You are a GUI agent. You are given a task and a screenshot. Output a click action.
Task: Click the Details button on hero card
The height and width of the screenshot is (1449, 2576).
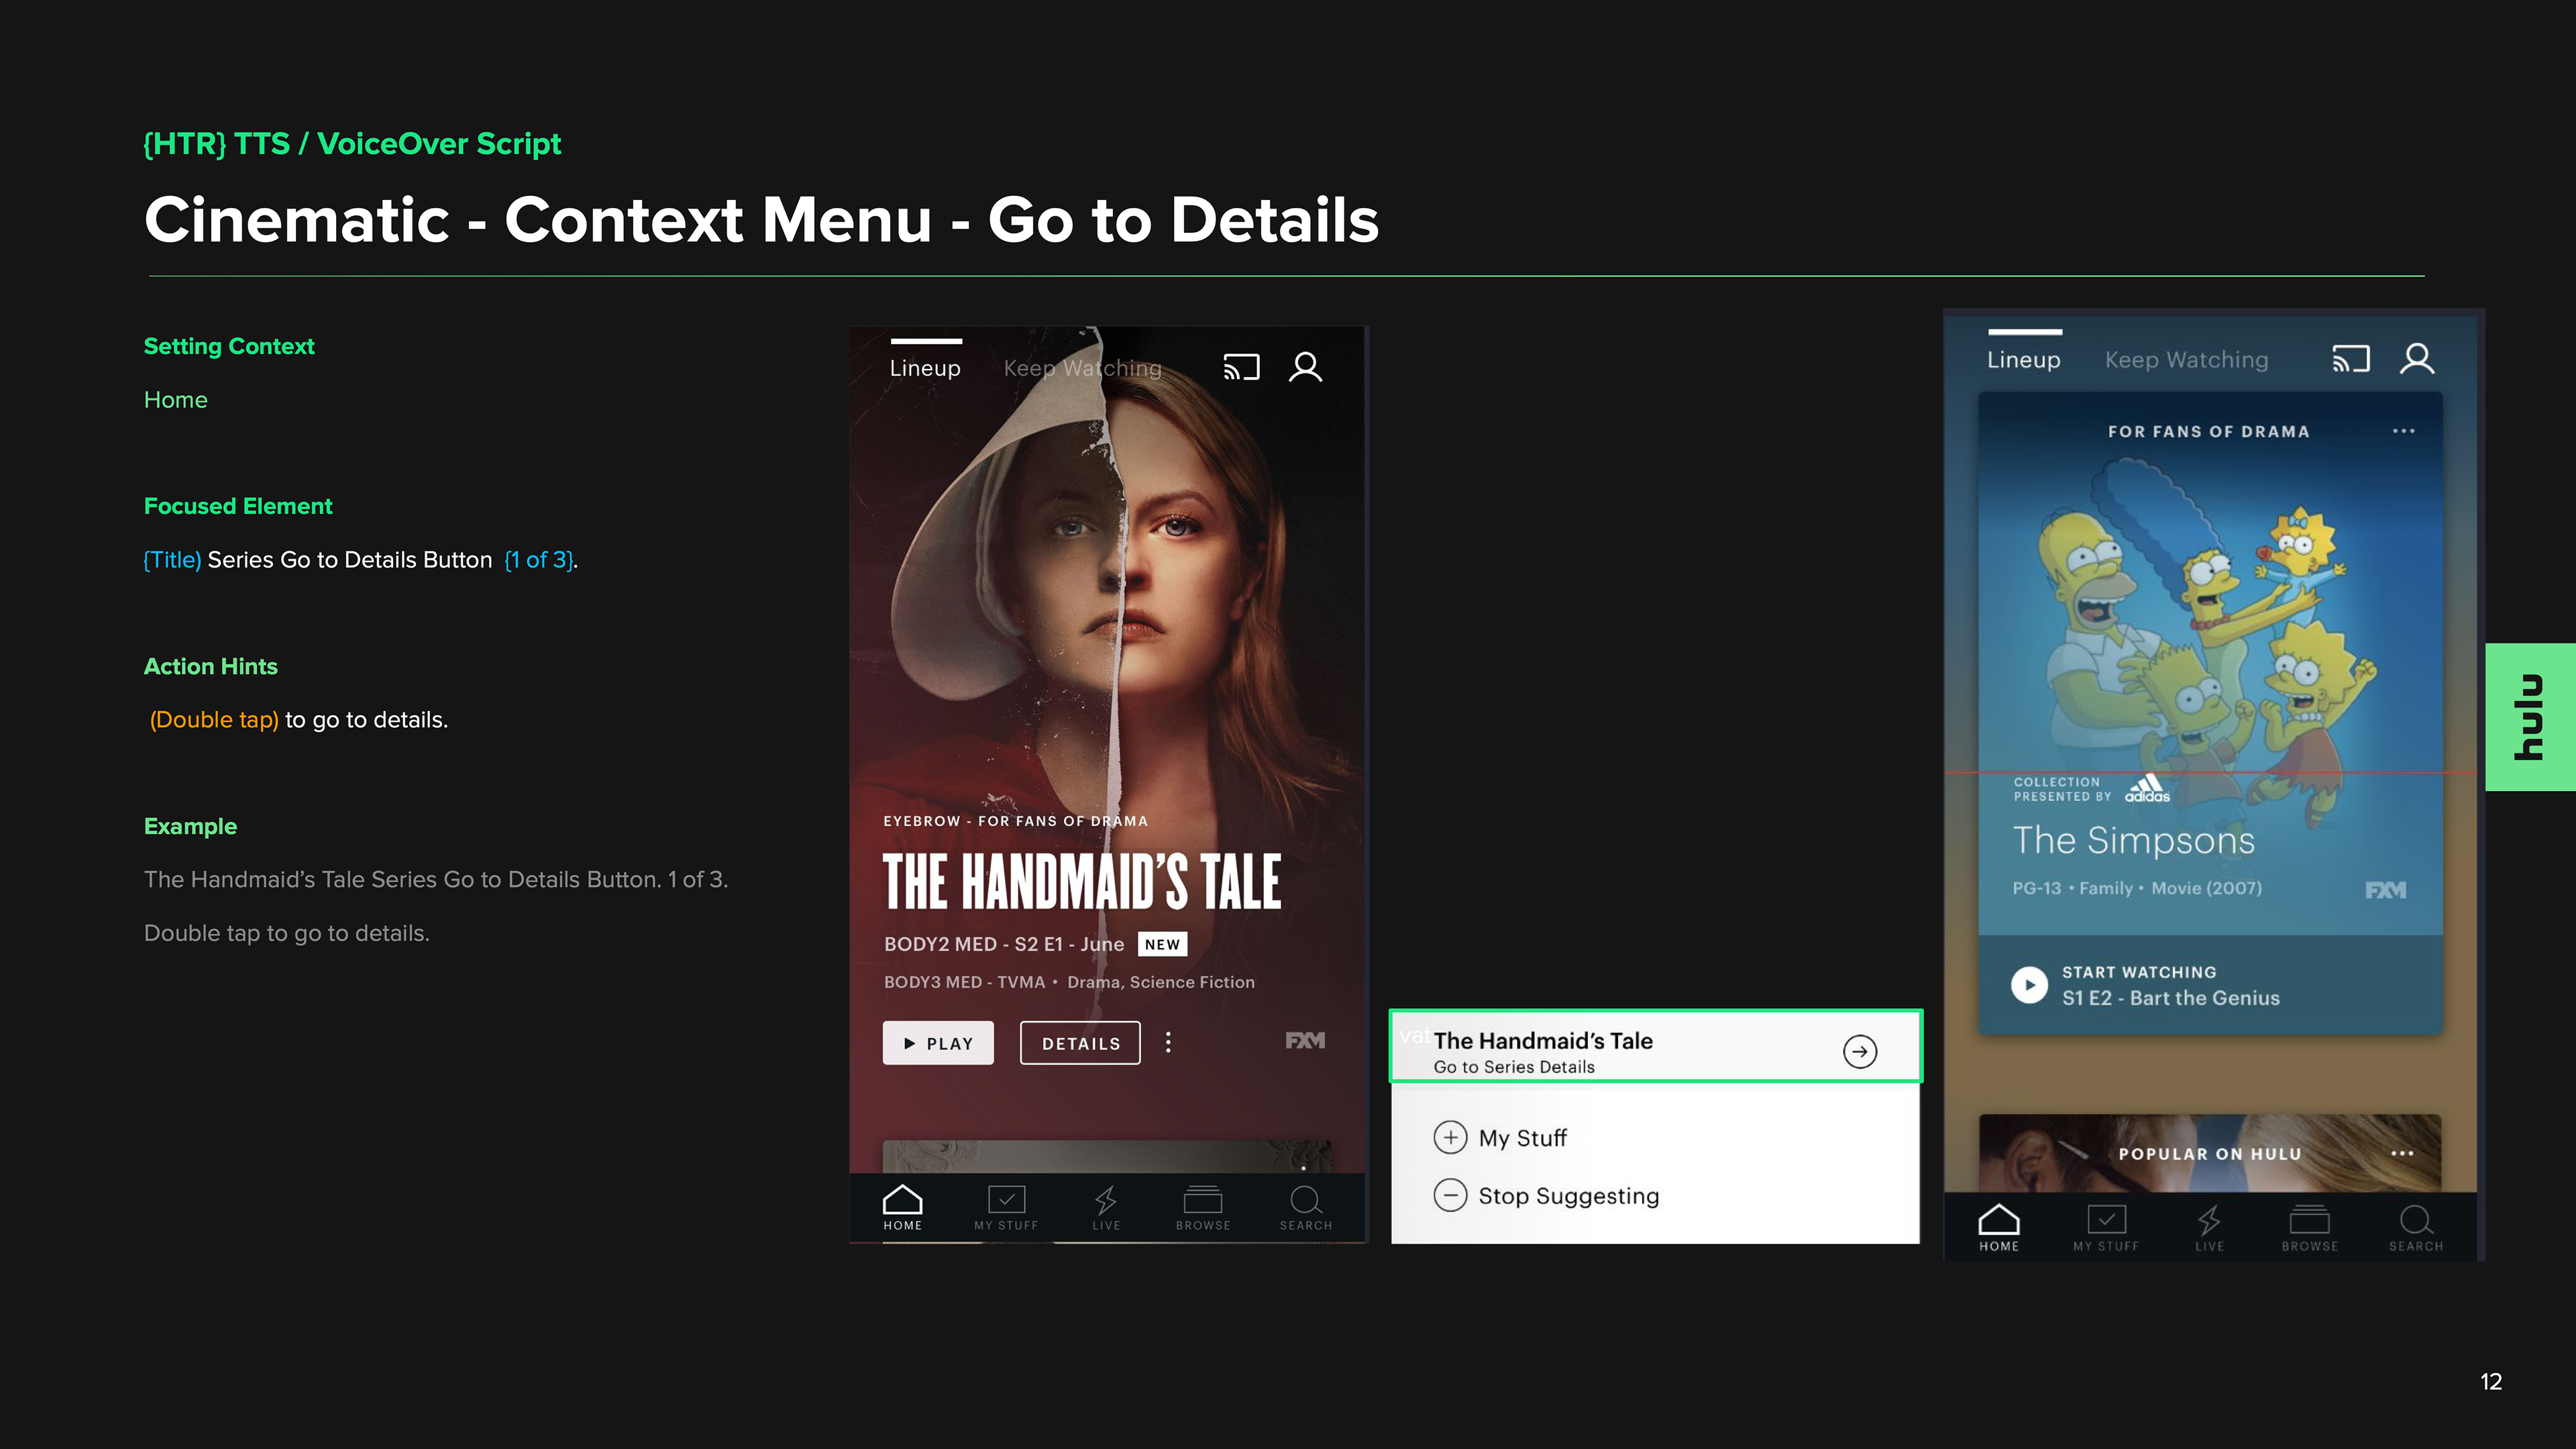[1080, 1043]
